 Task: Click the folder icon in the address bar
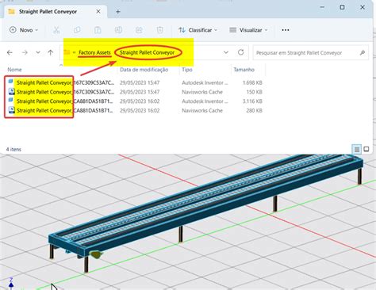click(x=67, y=52)
